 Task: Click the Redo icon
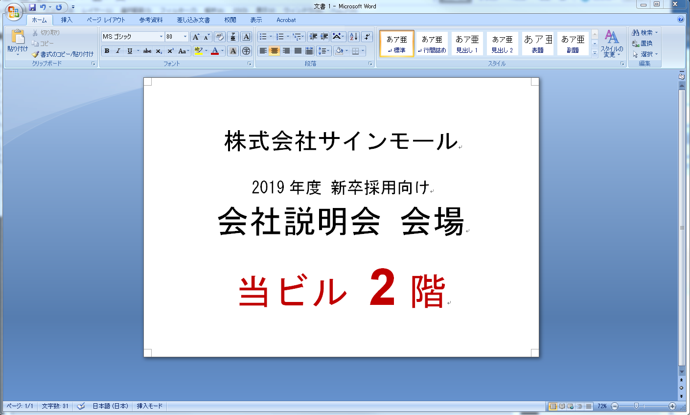click(59, 7)
